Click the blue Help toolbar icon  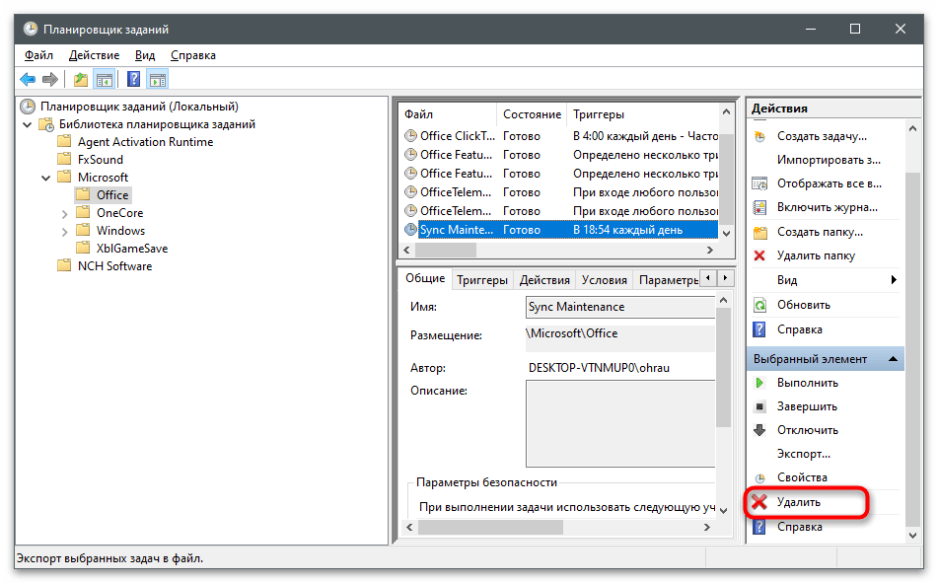134,79
